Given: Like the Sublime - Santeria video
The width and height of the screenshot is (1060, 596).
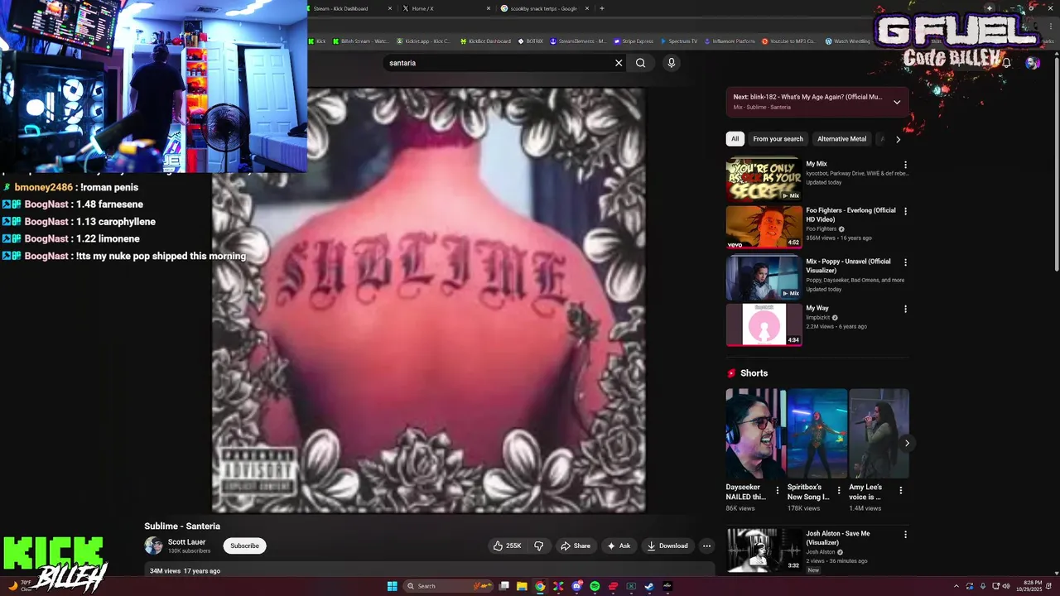Looking at the screenshot, I should click(508, 546).
